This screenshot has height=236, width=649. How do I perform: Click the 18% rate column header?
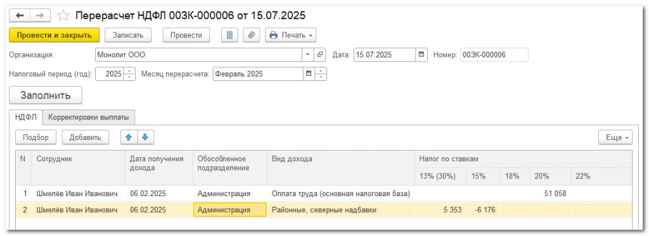coord(515,176)
